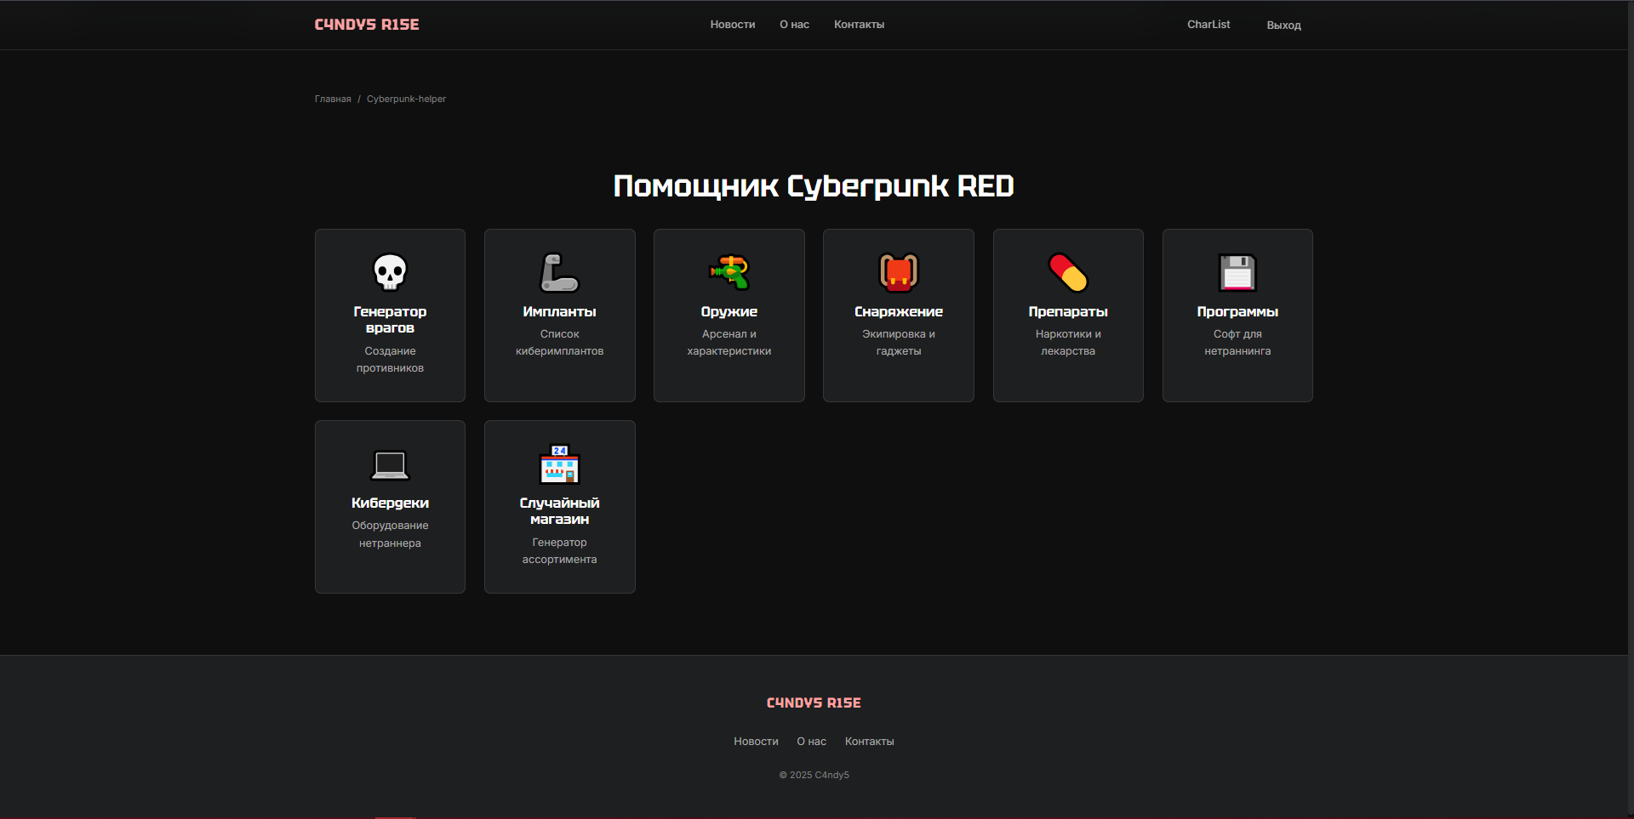Viewport: 1634px width, 819px height.
Task: Open Генератор врагов card title
Action: click(390, 320)
